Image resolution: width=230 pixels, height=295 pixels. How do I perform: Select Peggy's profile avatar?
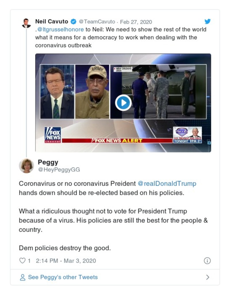(26, 165)
